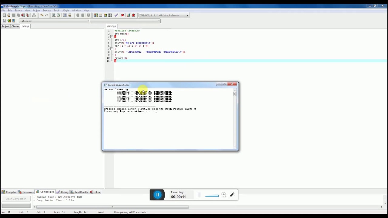Click the Save All toolbar icon
The height and width of the screenshot is (218, 388).
[x=18, y=15]
